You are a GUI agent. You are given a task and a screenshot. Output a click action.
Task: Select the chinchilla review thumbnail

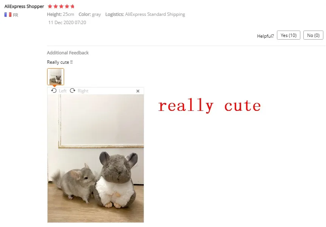[x=55, y=77]
